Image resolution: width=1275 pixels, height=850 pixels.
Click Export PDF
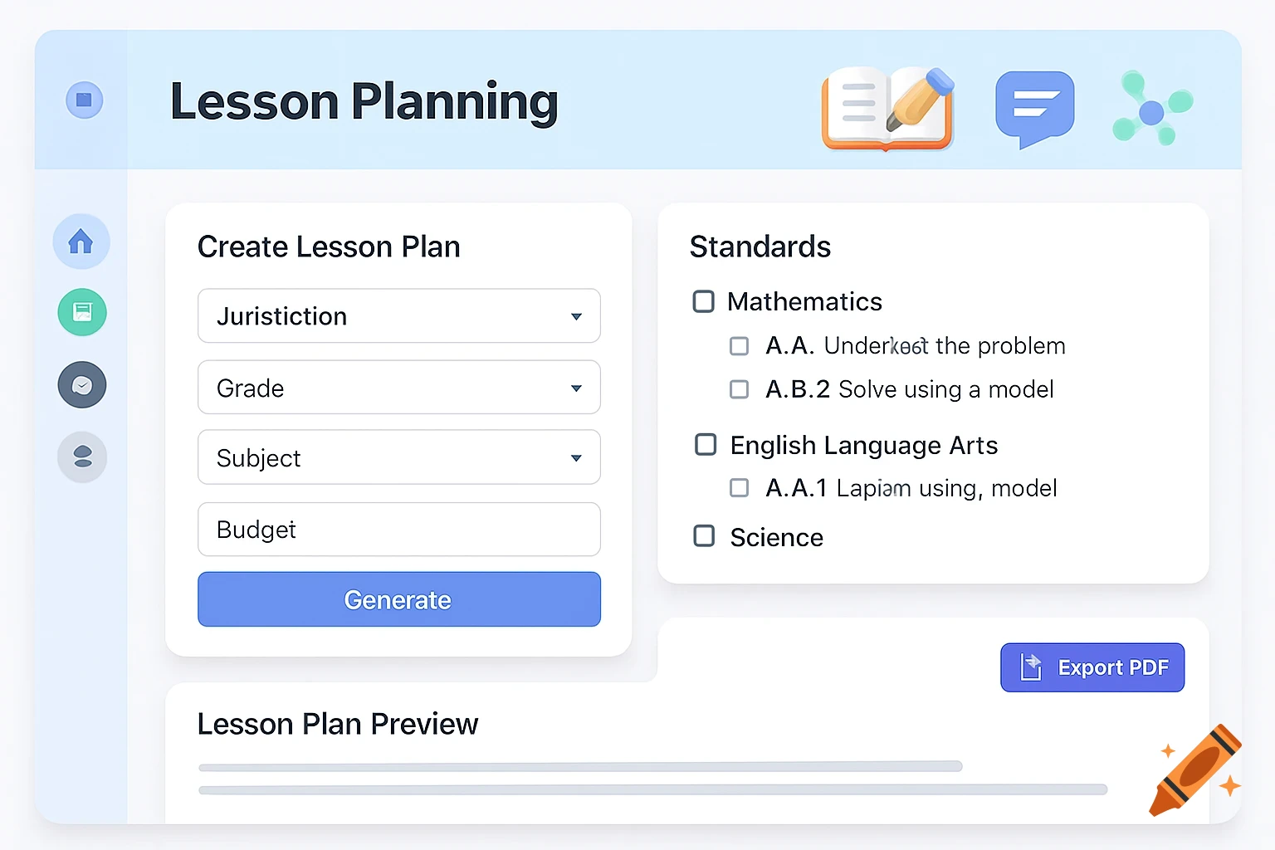coord(1092,667)
